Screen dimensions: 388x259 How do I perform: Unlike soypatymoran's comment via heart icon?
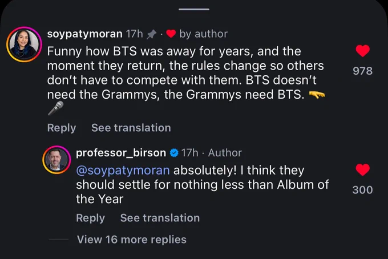pyautogui.click(x=362, y=51)
